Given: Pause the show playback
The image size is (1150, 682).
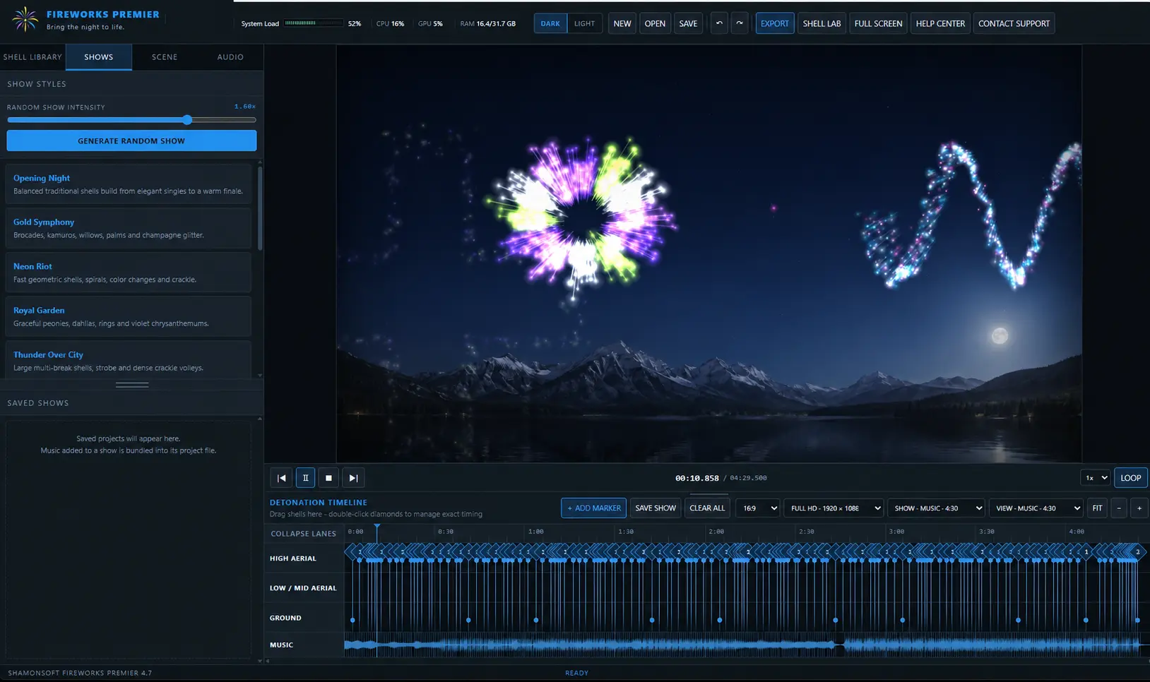Looking at the screenshot, I should pyautogui.click(x=305, y=478).
